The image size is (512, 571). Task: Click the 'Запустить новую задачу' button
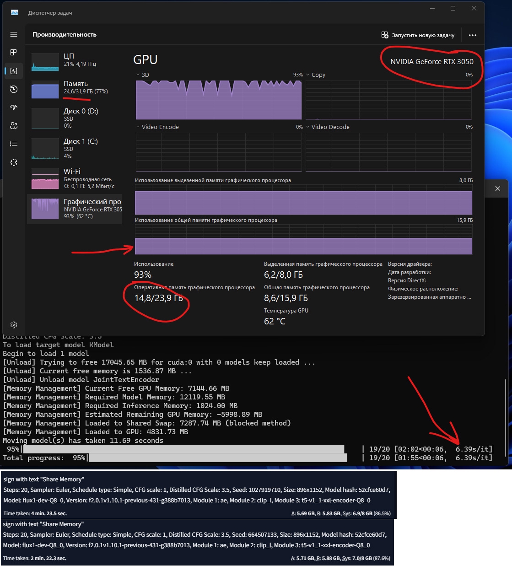[x=418, y=35]
